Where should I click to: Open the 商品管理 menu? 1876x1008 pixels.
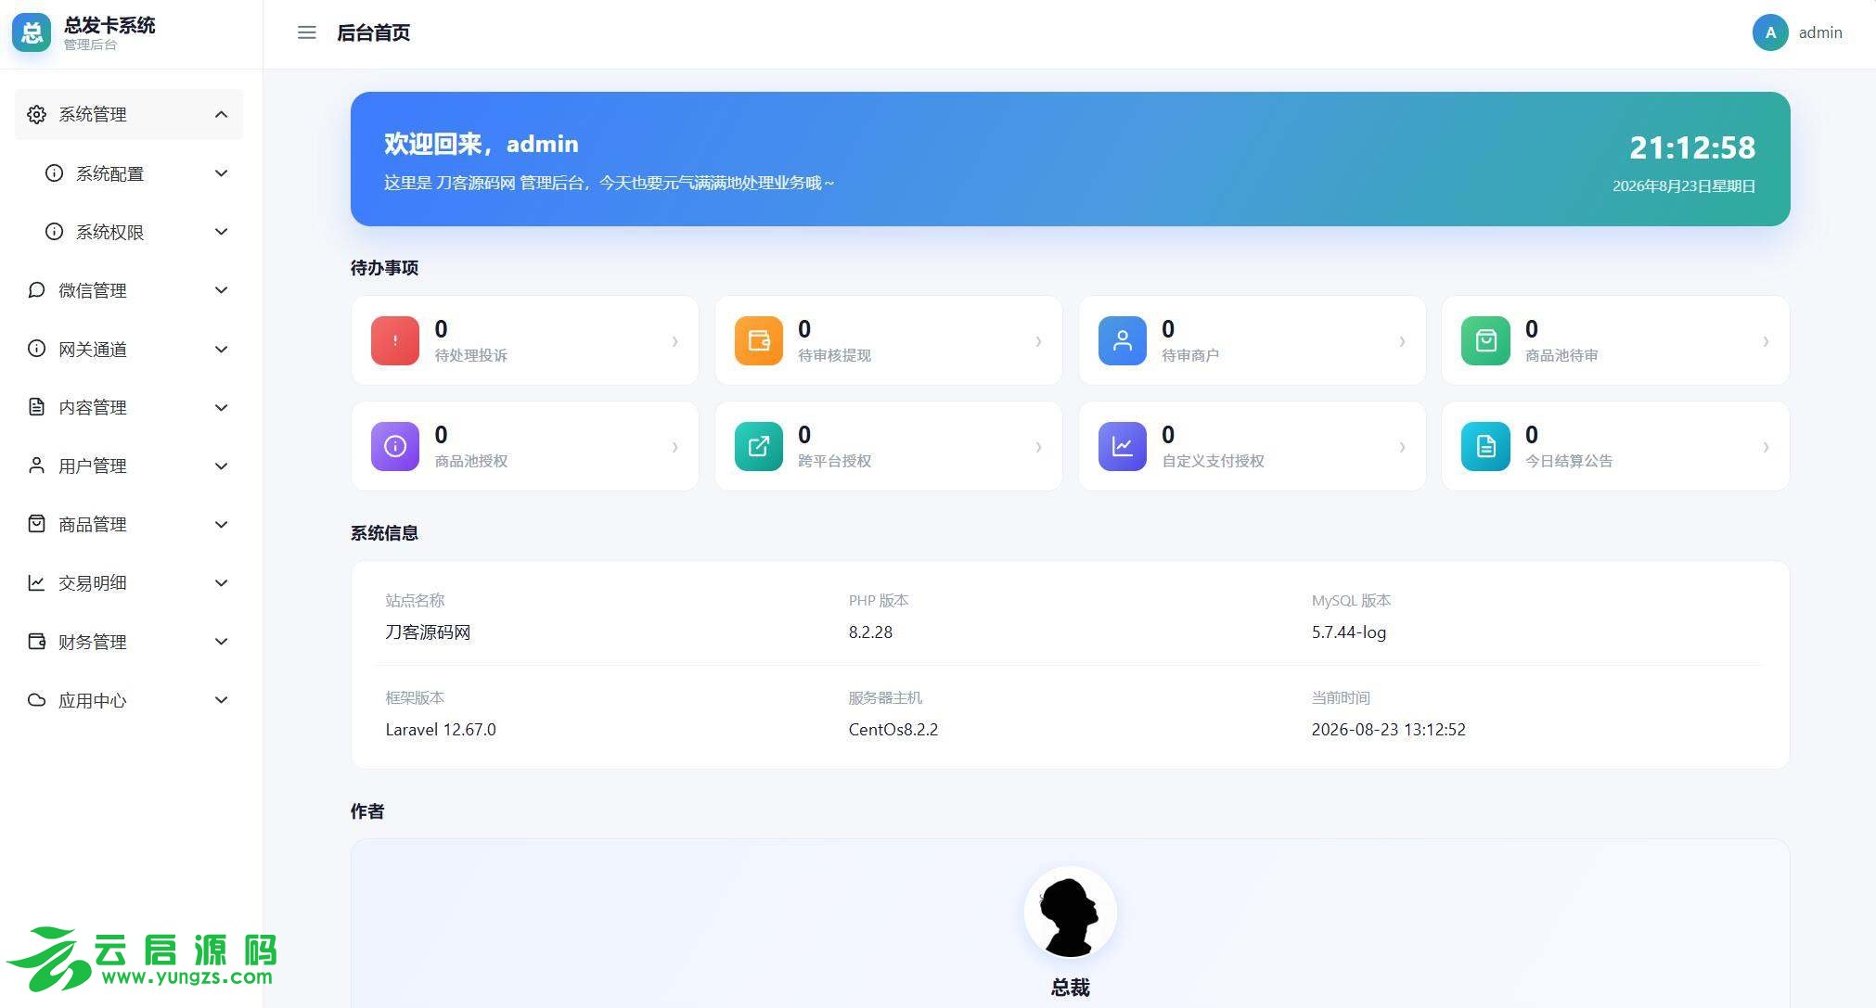(129, 525)
